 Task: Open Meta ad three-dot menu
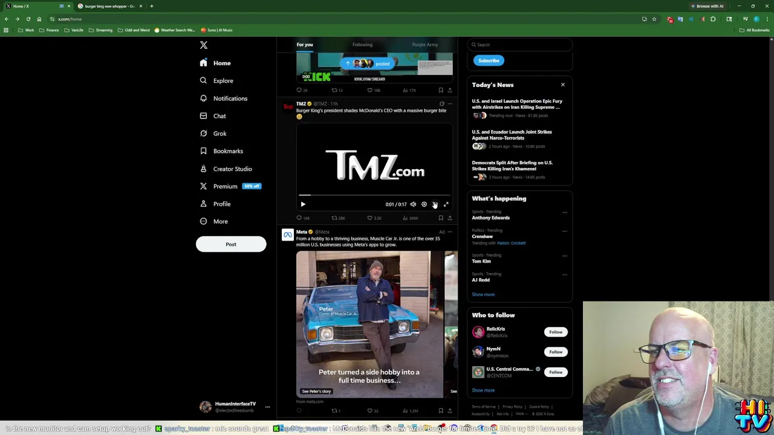pos(449,232)
